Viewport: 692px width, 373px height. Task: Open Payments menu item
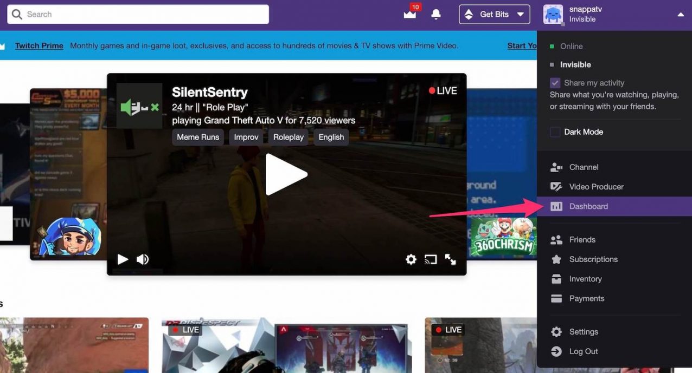[x=614, y=298]
